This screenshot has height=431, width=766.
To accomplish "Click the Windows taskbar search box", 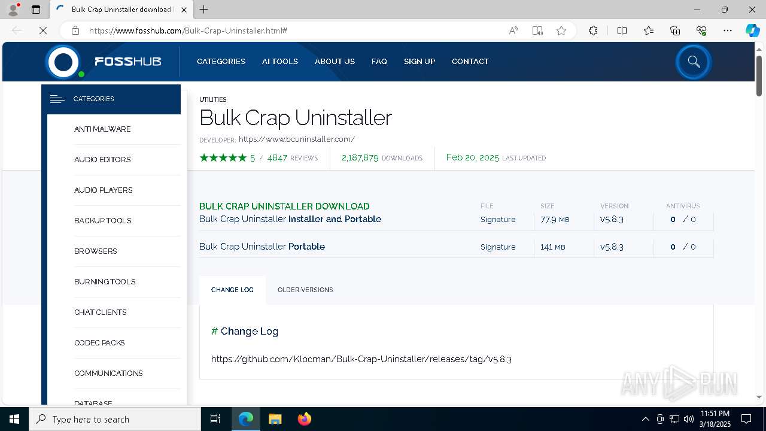I will tap(115, 419).
